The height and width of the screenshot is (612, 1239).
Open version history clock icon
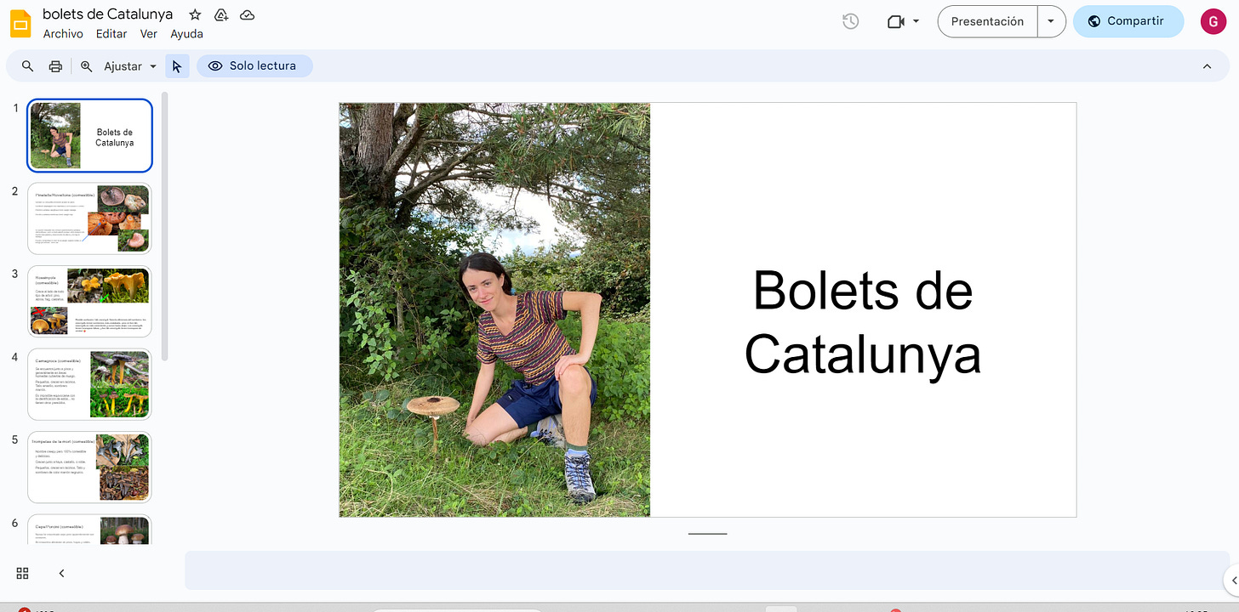(x=850, y=21)
